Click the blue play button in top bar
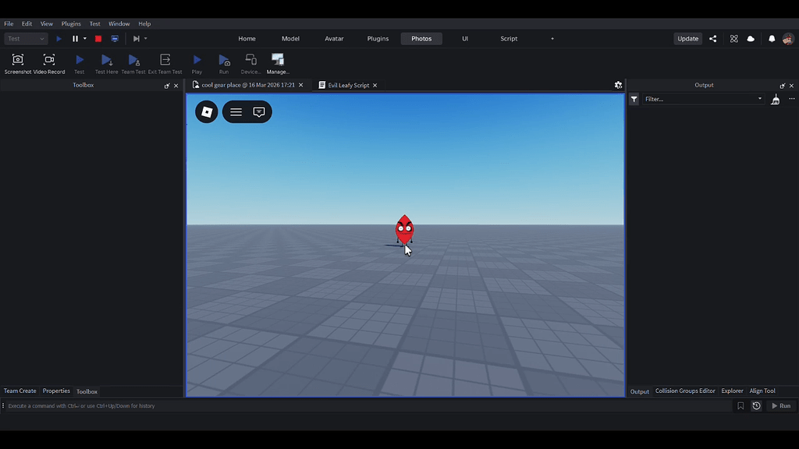 pos(59,39)
